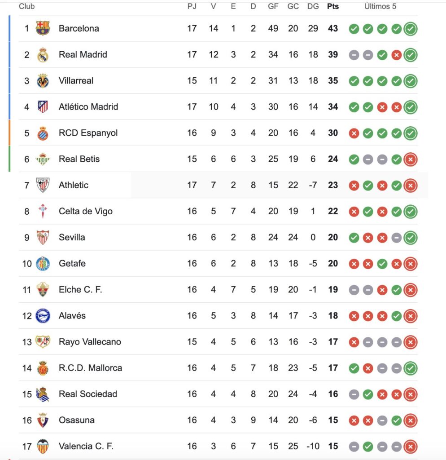The image size is (446, 460).
Task: Click the DG column header
Action: [x=313, y=6]
